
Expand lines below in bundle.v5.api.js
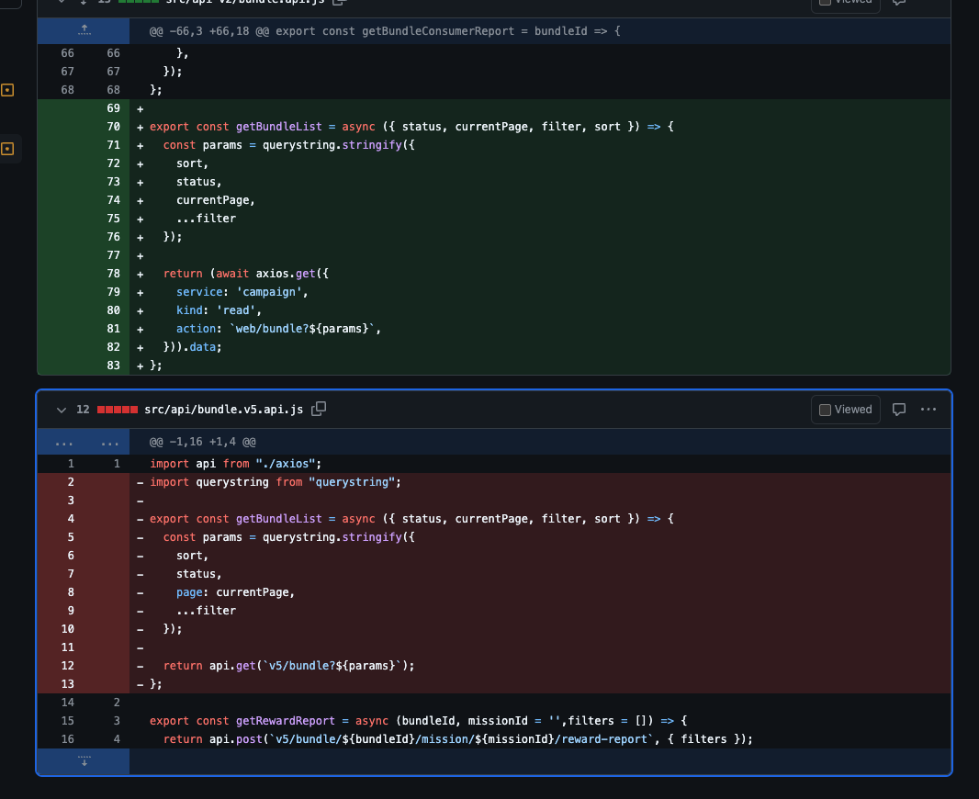[x=84, y=760]
